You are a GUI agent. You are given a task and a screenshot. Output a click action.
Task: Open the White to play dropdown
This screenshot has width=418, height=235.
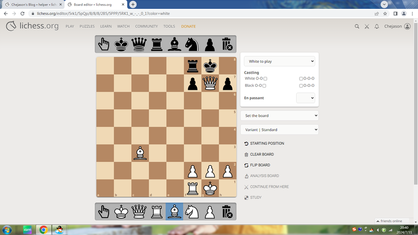click(280, 61)
